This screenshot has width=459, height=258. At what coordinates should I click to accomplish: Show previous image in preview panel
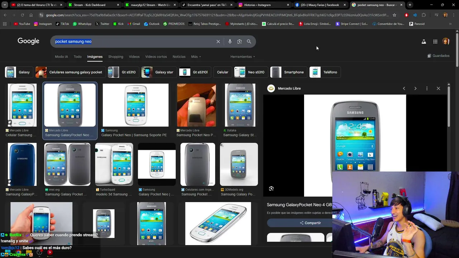click(x=404, y=89)
